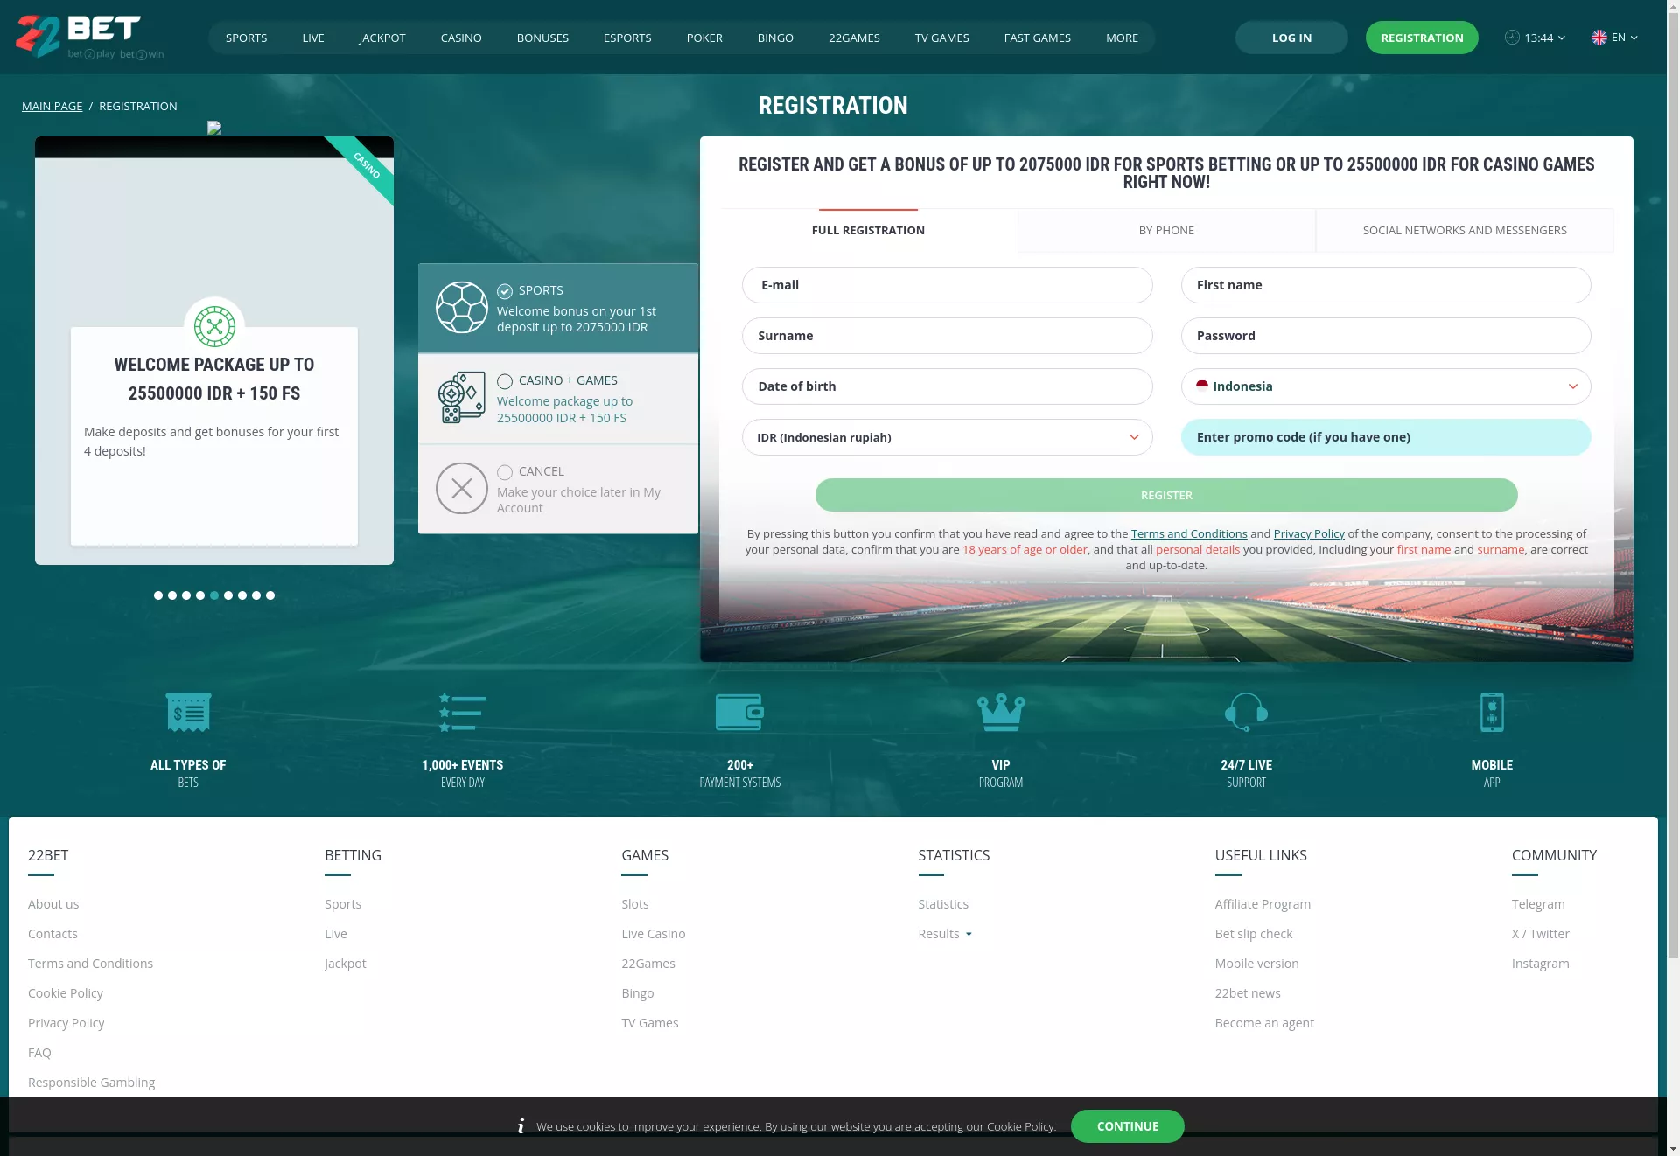The image size is (1680, 1156).
Task: Click the Date of birth field
Action: point(948,386)
